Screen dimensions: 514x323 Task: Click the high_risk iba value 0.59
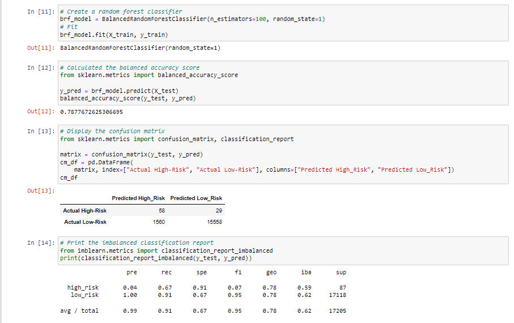point(304,288)
